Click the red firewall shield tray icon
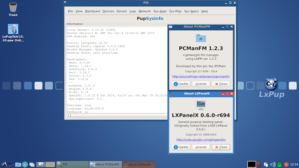The height and width of the screenshot is (168, 299). tap(286, 164)
